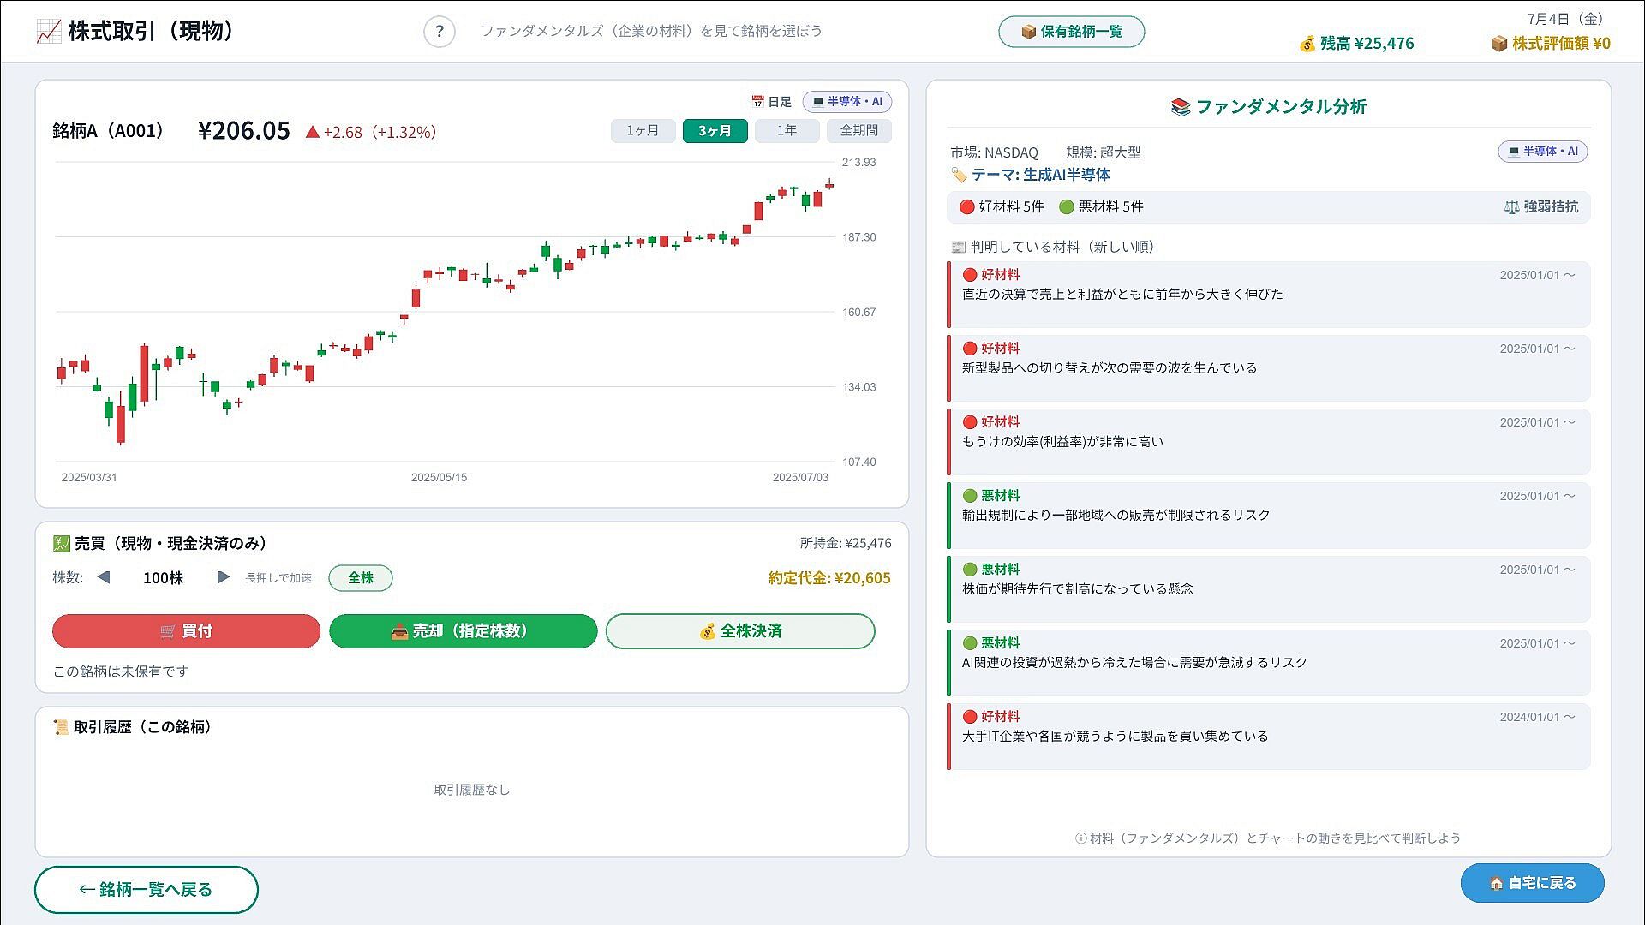Screen dimensions: 1645x925
Task: Open news card 新型製品への切り替え
Action: click(x=1269, y=368)
